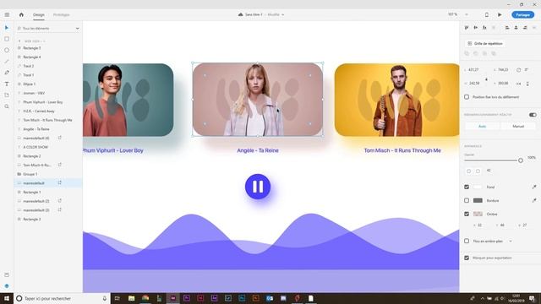Screen dimensions: 541x304
Task: Uncheck the Ombre shadow checkbox
Action: coord(467,214)
